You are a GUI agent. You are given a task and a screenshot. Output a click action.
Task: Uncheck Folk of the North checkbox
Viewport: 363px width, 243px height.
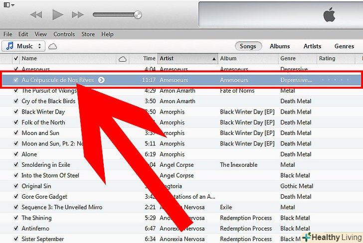[x=16, y=122]
